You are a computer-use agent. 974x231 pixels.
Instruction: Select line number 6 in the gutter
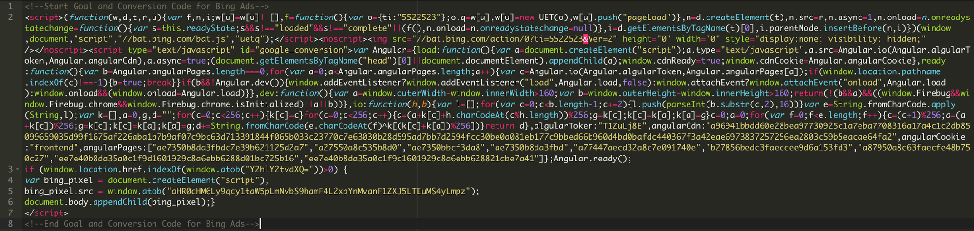(11, 202)
